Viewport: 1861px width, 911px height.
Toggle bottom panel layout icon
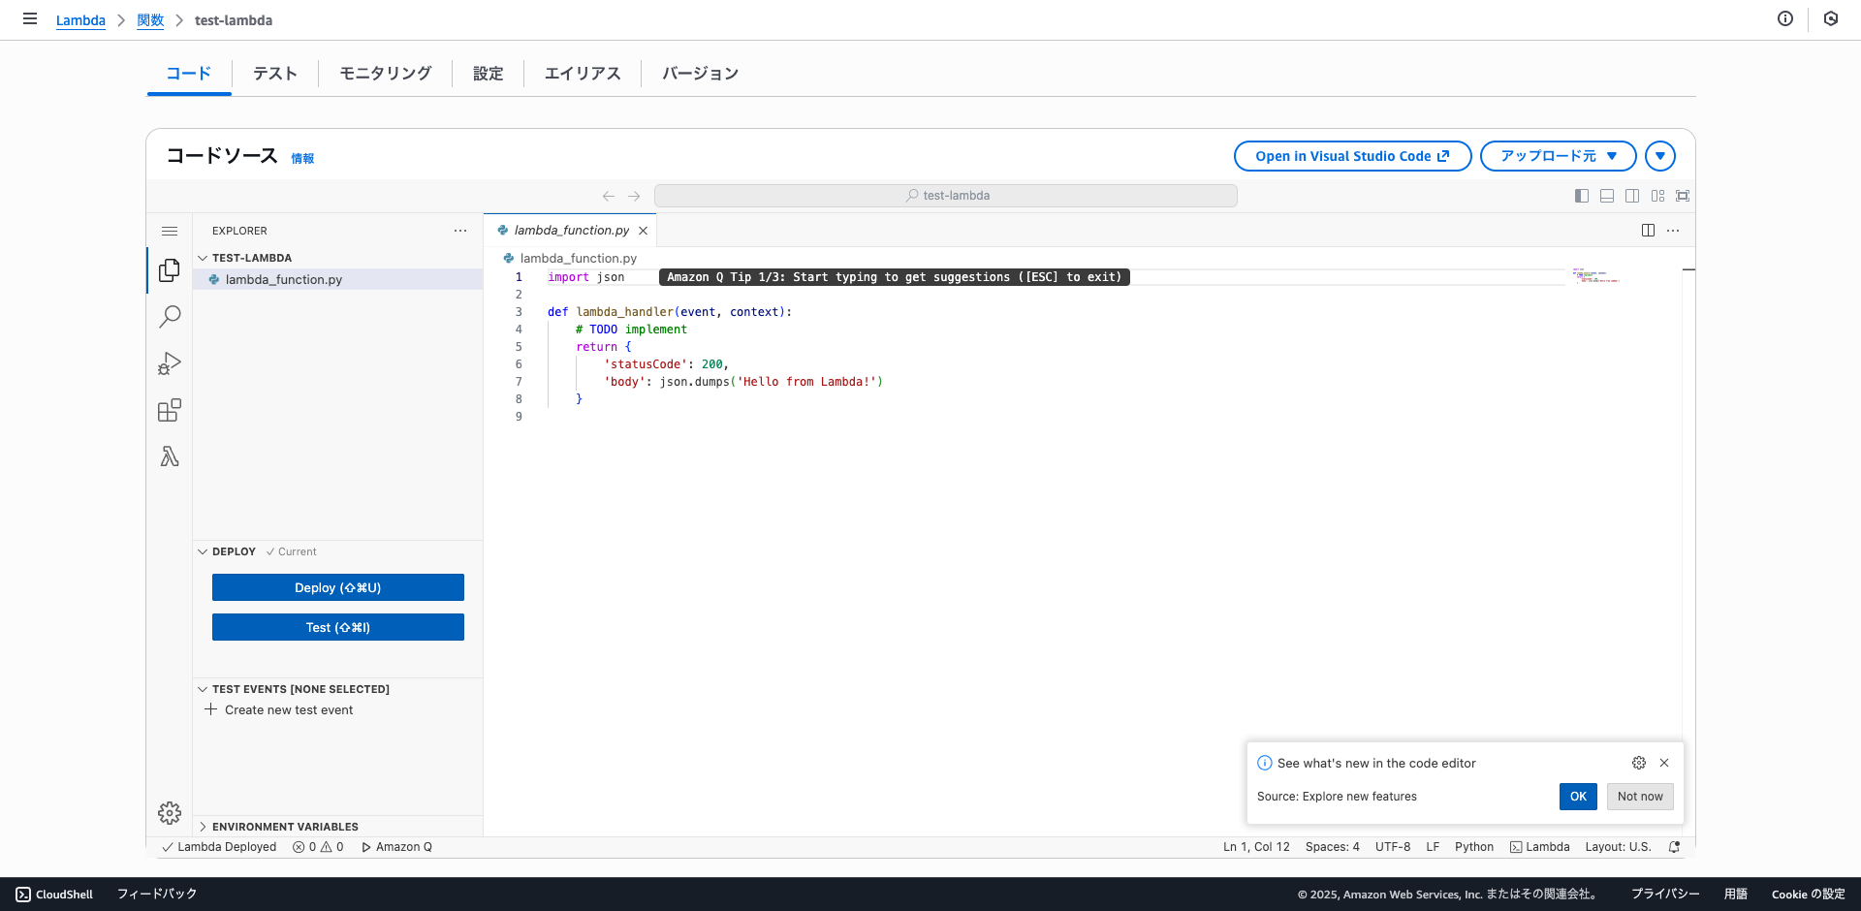point(1607,196)
